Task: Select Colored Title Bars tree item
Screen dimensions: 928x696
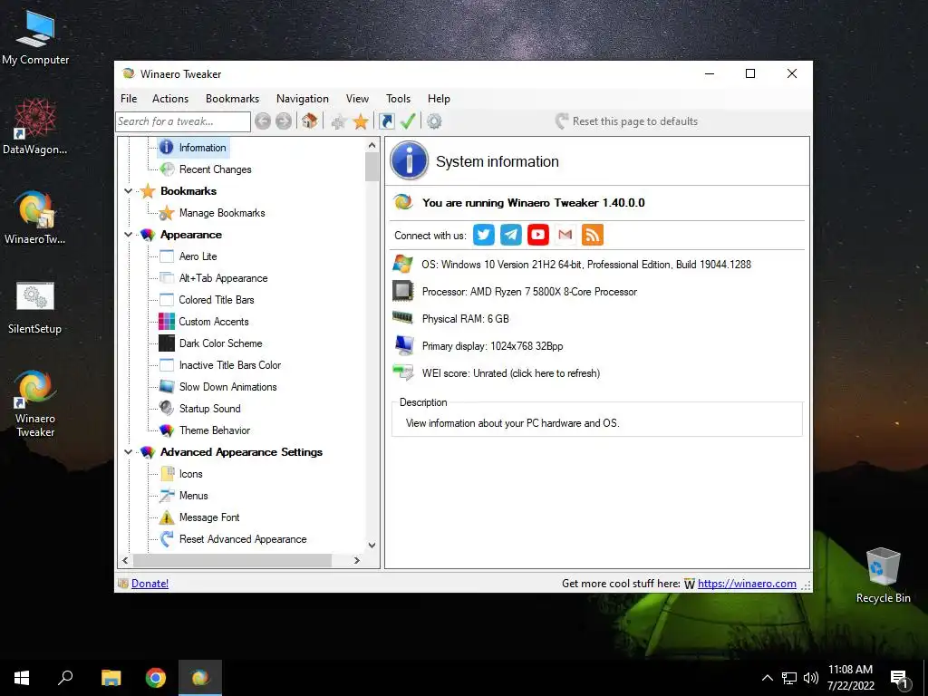Action: pyautogui.click(x=216, y=300)
